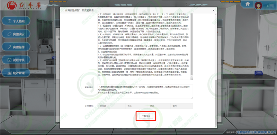Click the dialog title '休克实验报告' 的实验报告

(79, 10)
